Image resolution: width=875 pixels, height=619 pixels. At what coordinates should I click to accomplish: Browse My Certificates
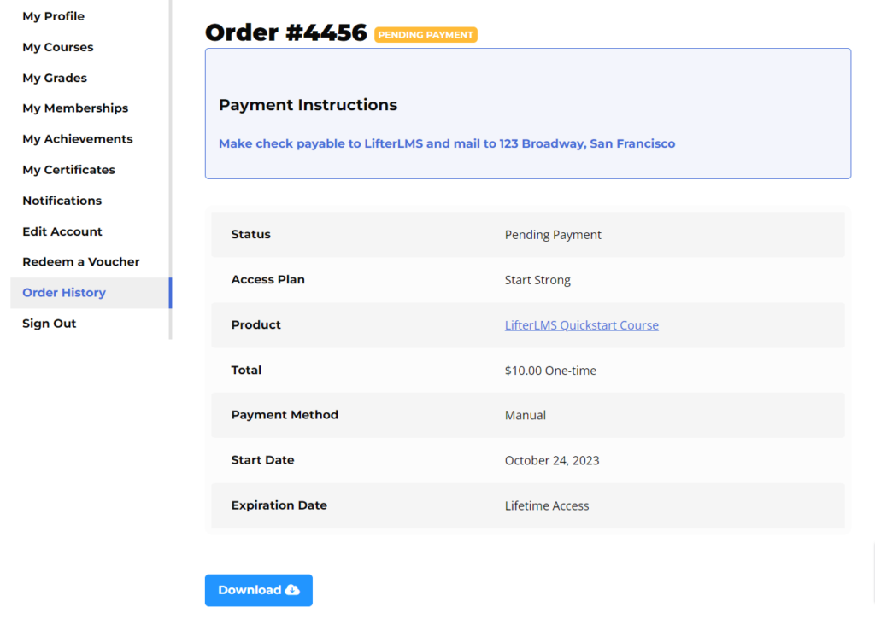pos(68,169)
